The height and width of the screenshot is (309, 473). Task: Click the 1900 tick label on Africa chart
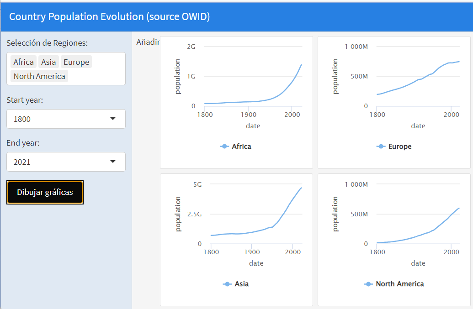(249, 115)
